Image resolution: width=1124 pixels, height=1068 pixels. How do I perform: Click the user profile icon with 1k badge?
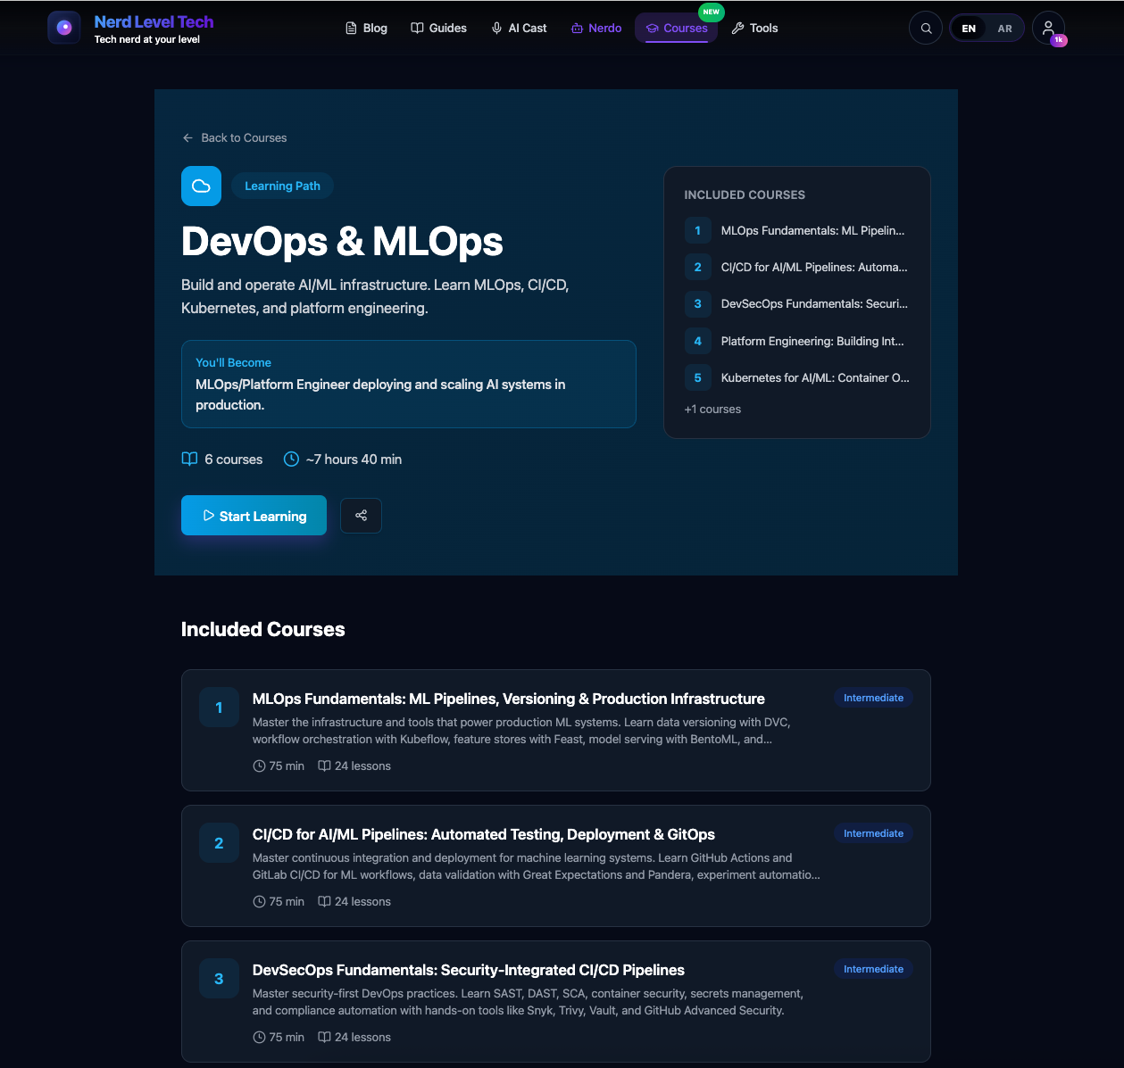(1048, 28)
